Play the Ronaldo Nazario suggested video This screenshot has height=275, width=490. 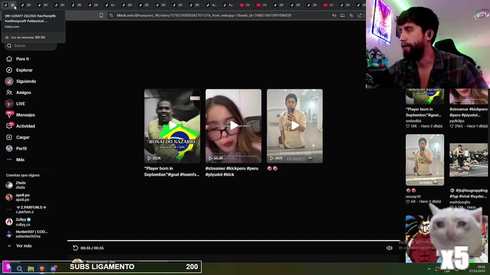tap(172, 126)
